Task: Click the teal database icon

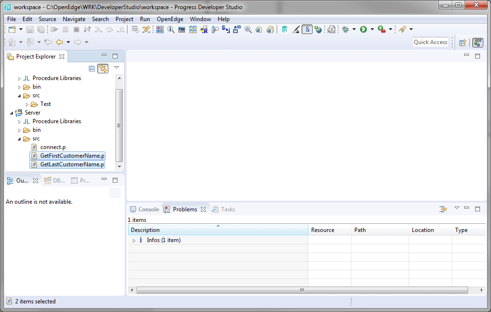Action: pos(284,29)
